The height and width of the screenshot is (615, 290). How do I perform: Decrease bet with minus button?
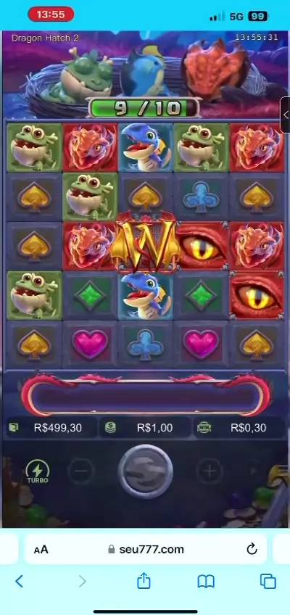(81, 471)
